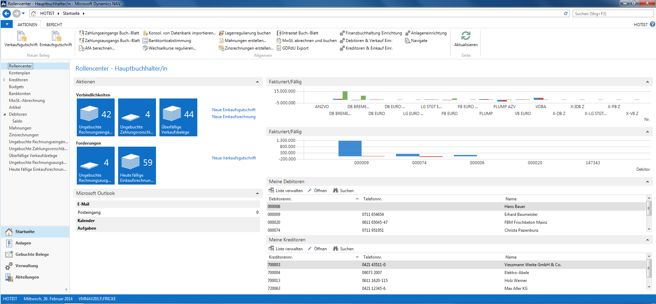Open Zahlungsausgangs Buch.-Blatt
This screenshot has width=656, height=304.
tap(110, 41)
